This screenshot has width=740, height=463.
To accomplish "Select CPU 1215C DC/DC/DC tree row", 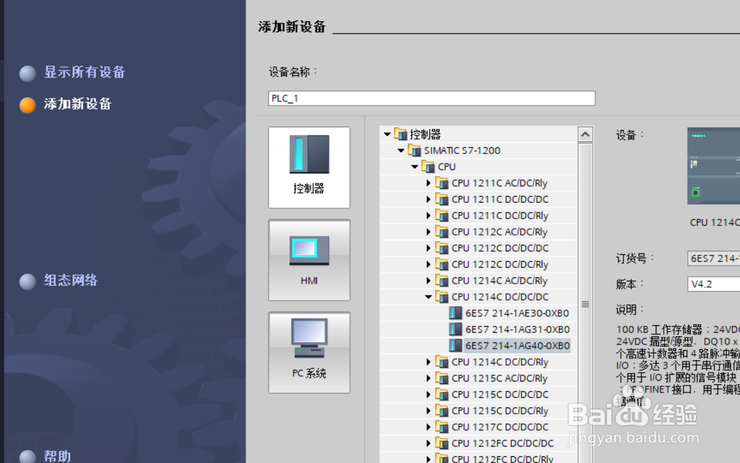I will [x=479, y=395].
